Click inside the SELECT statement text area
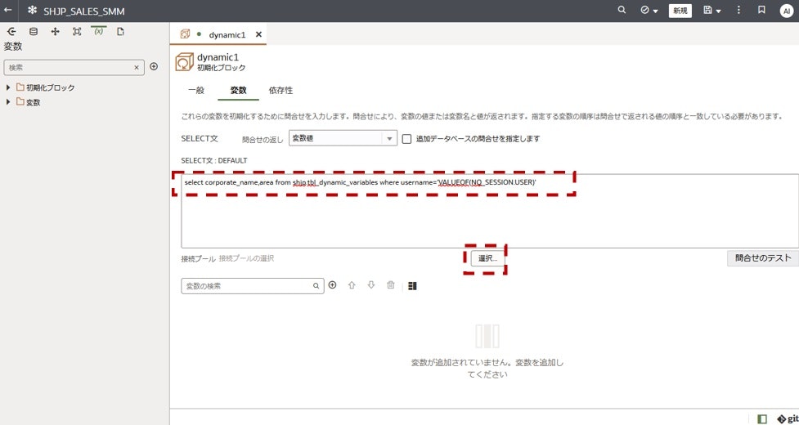 click(x=489, y=211)
